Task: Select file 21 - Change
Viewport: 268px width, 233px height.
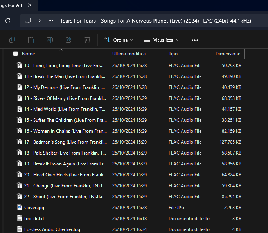Action: [65, 186]
